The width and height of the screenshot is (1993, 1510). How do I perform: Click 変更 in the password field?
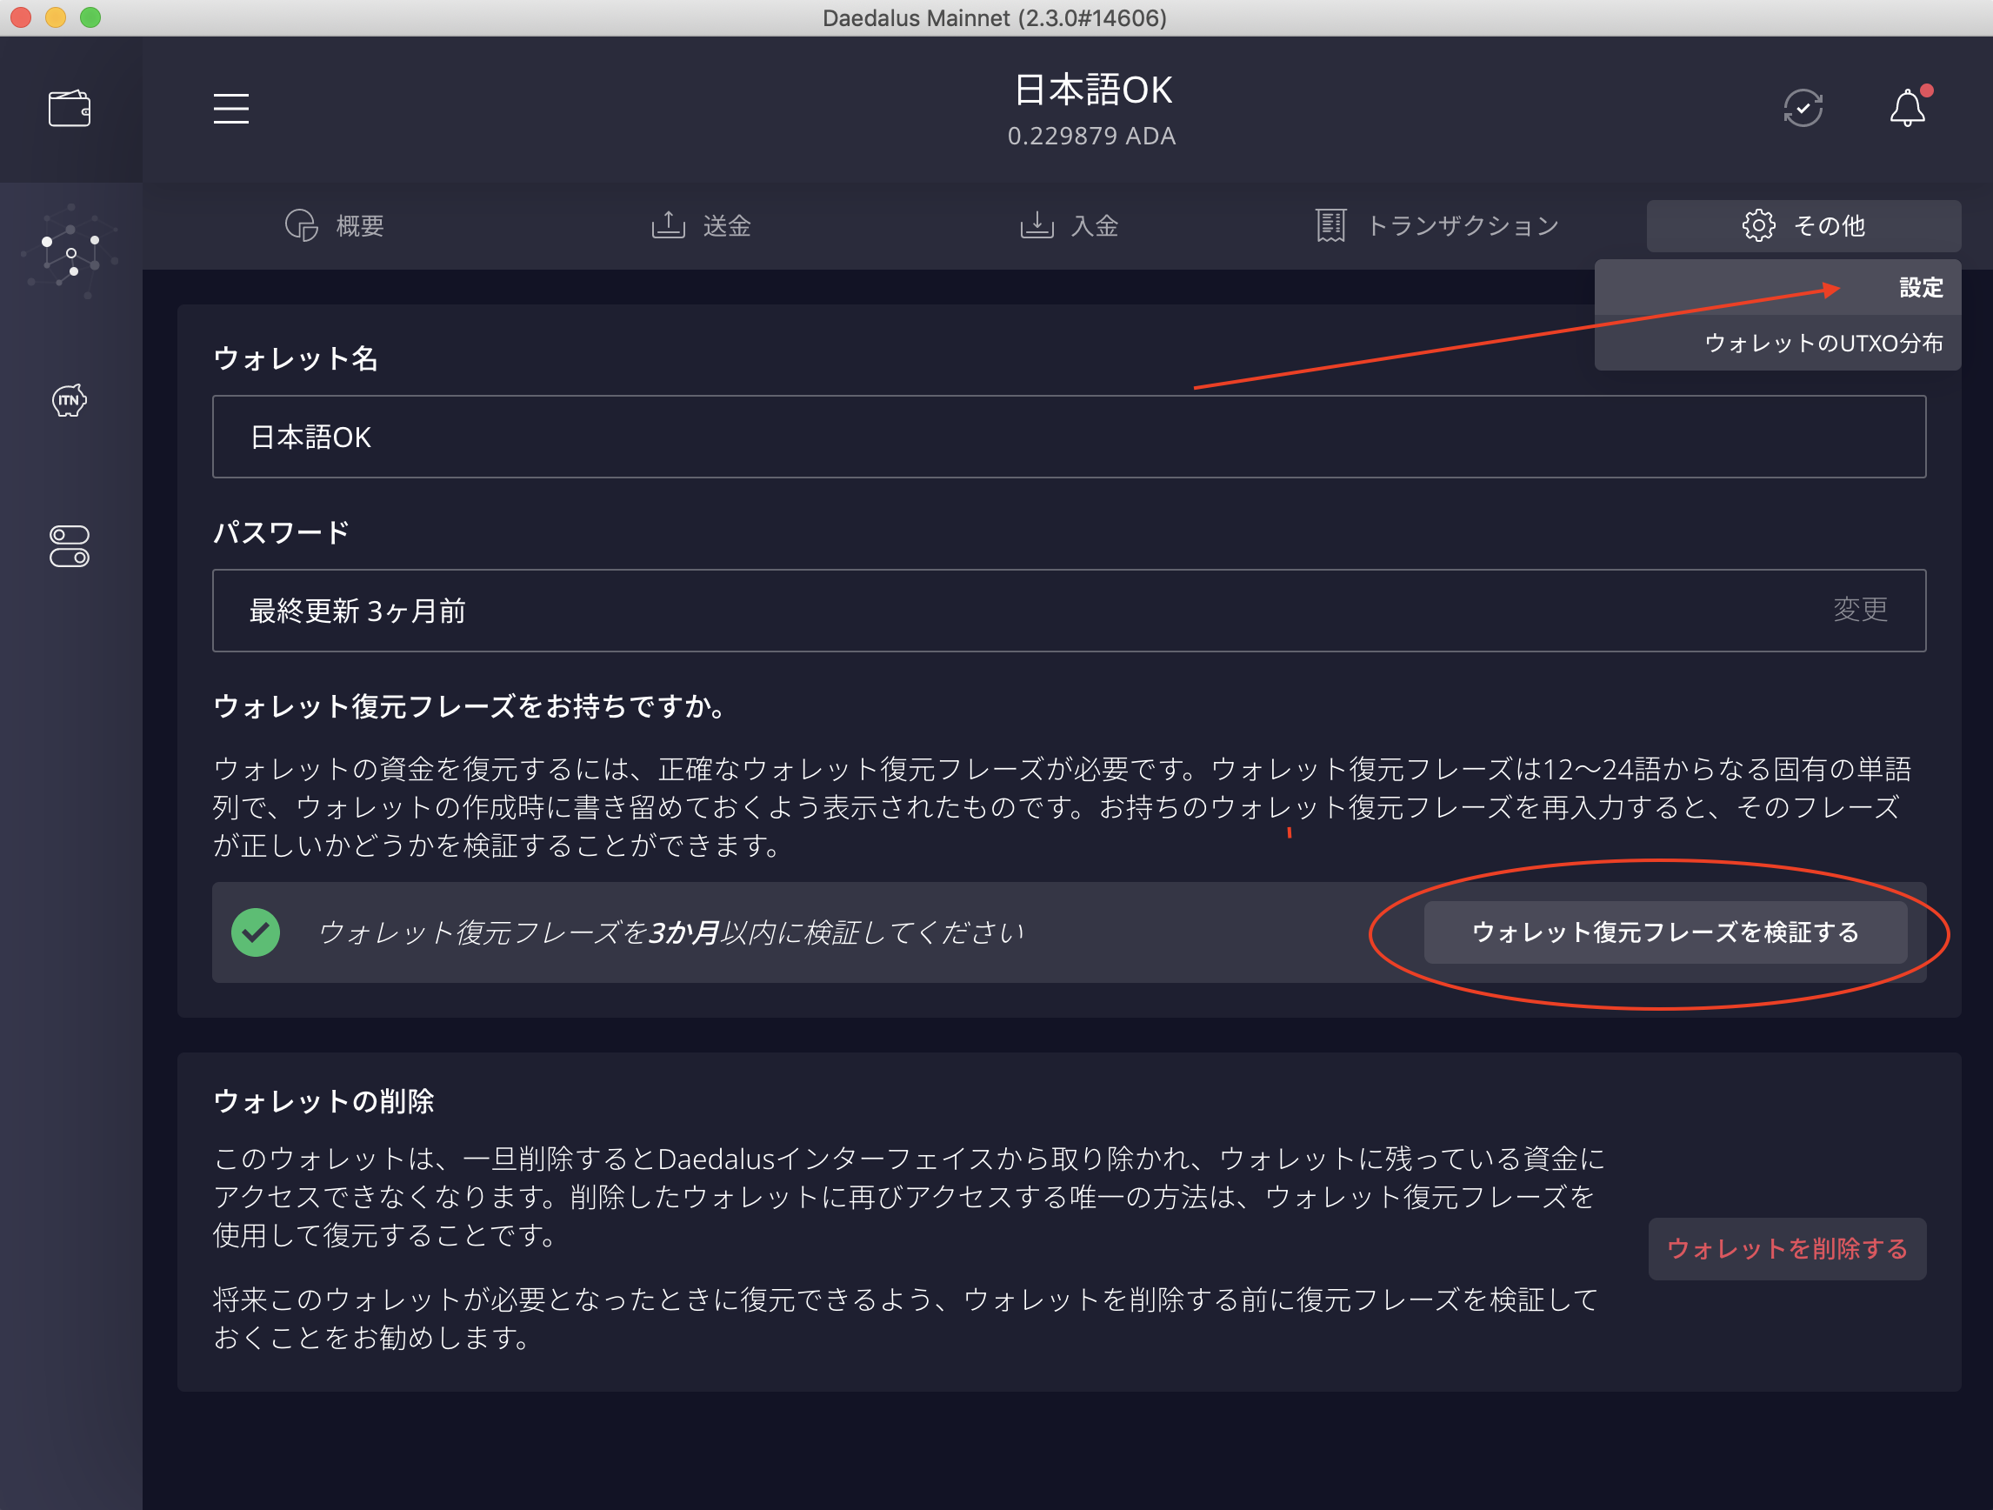[1860, 611]
